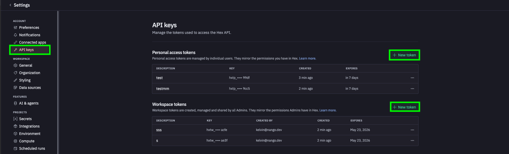Image resolution: width=509 pixels, height=154 pixels.
Task: Click the 'sss' workspace token description
Action: pos(159,130)
